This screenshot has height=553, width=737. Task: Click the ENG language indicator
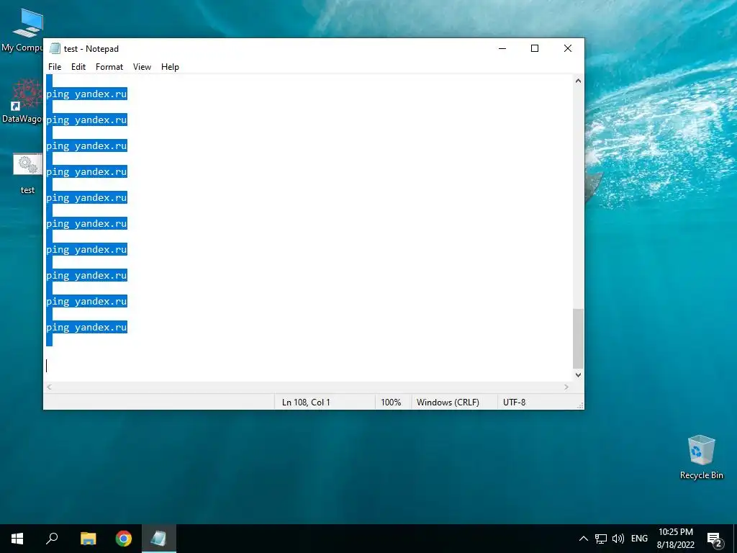point(639,539)
